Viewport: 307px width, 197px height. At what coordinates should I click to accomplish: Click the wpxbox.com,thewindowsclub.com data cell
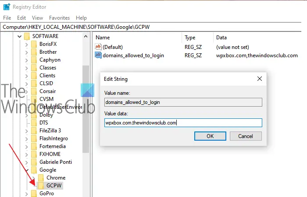[x=257, y=55]
